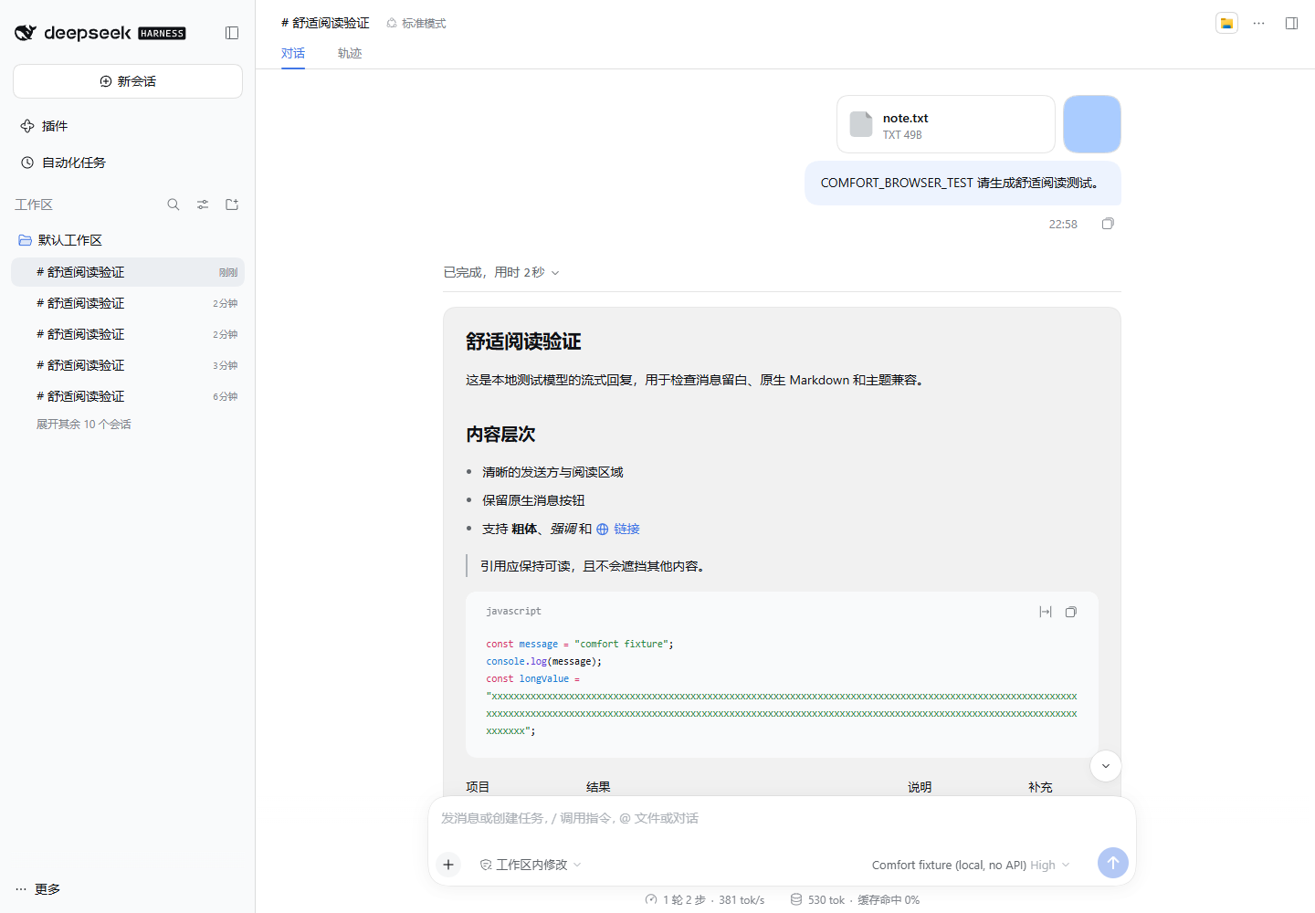Send message with the up-arrow button
This screenshot has height=913, width=1315.
click(x=1113, y=863)
